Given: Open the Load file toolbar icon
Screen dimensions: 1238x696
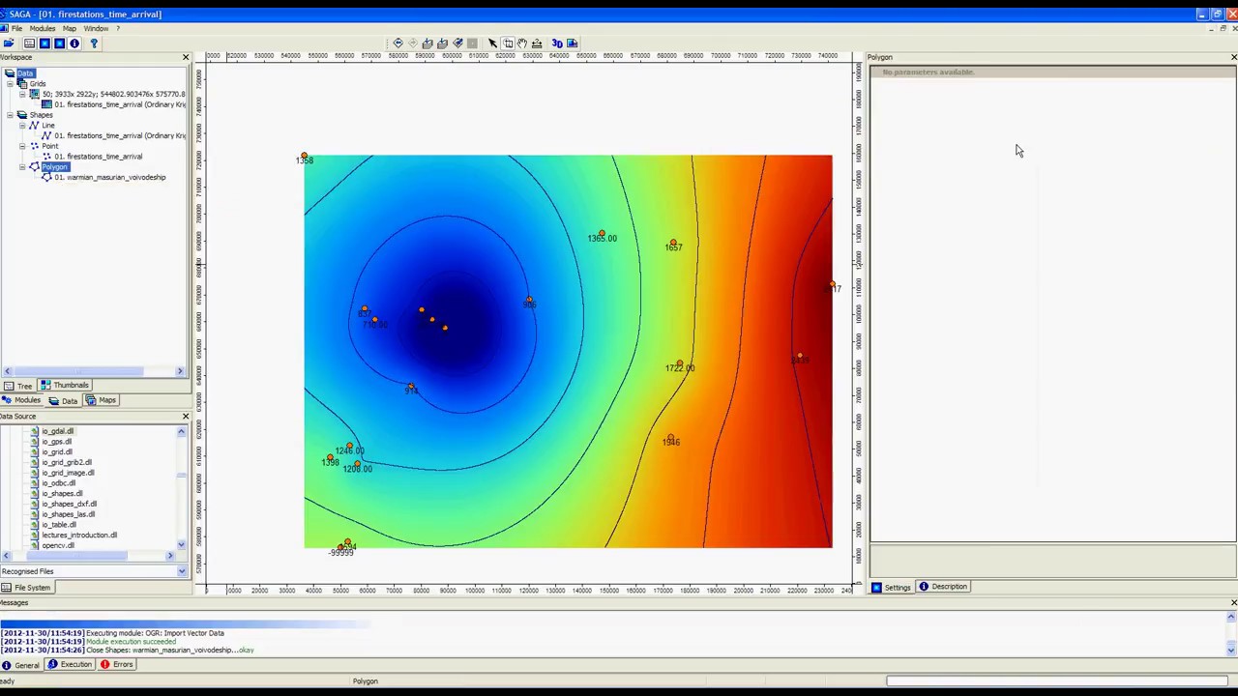Looking at the screenshot, I should coord(9,43).
